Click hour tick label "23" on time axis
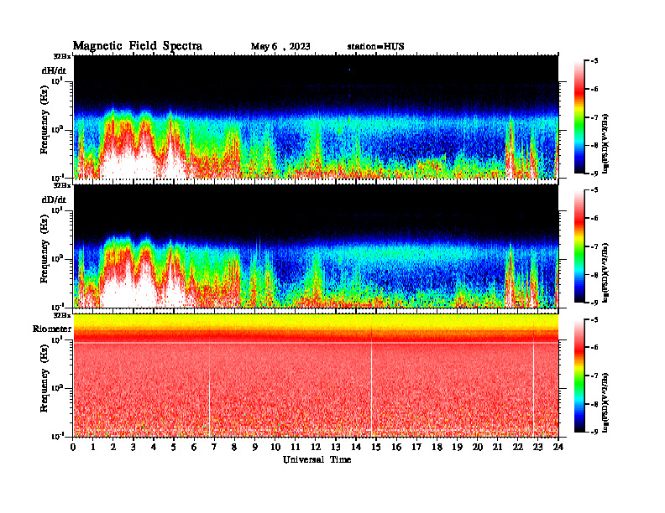The height and width of the screenshot is (513, 665). click(x=537, y=447)
